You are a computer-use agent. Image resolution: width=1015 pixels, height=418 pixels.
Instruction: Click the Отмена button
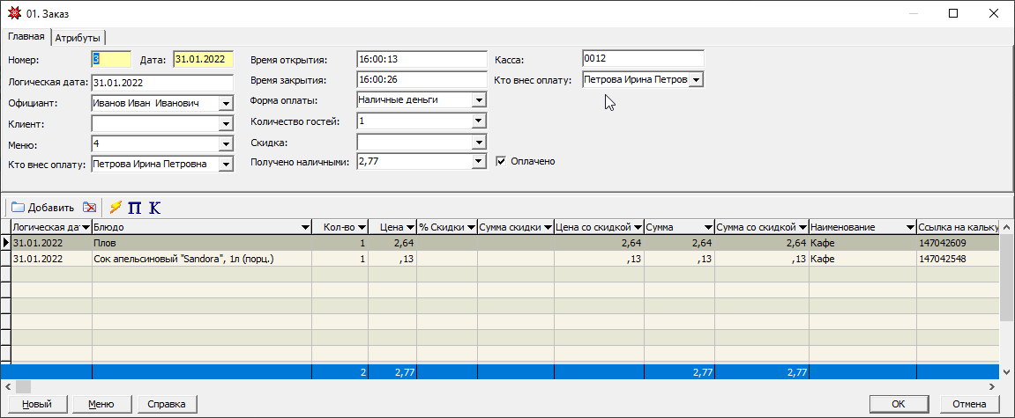(x=969, y=404)
